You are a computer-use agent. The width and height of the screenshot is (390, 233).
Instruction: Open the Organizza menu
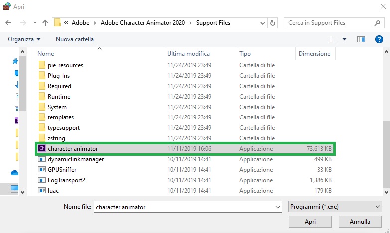(x=24, y=39)
